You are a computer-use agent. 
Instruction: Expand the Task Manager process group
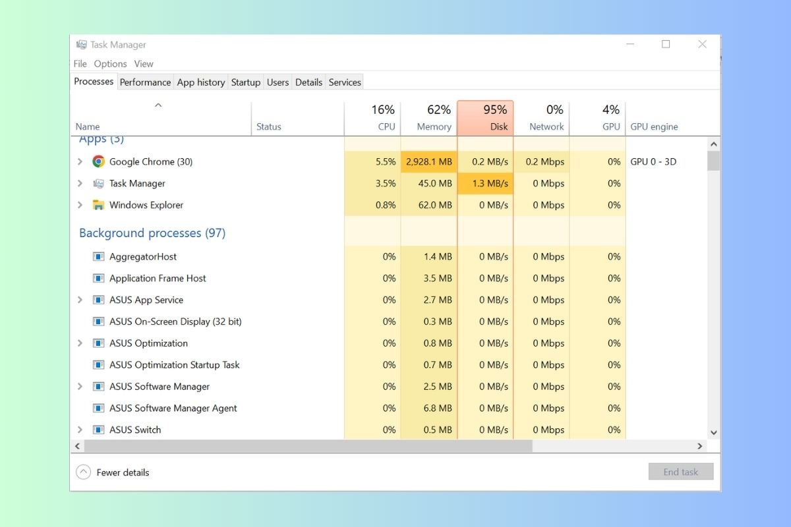[80, 183]
